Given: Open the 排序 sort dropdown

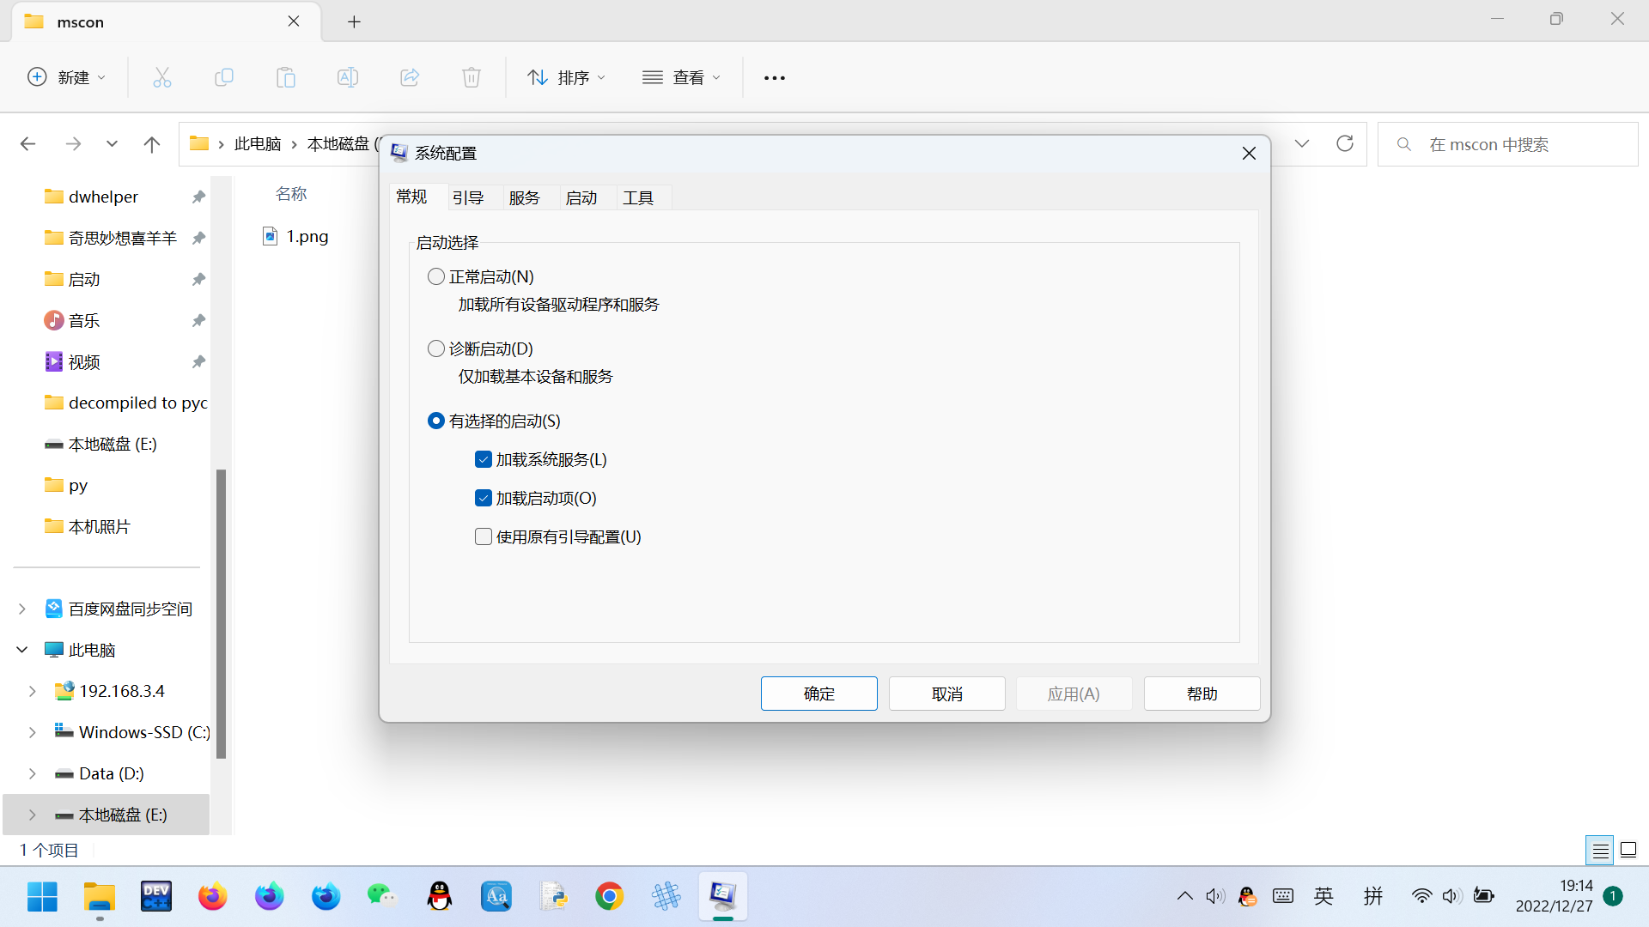Looking at the screenshot, I should coord(566,77).
